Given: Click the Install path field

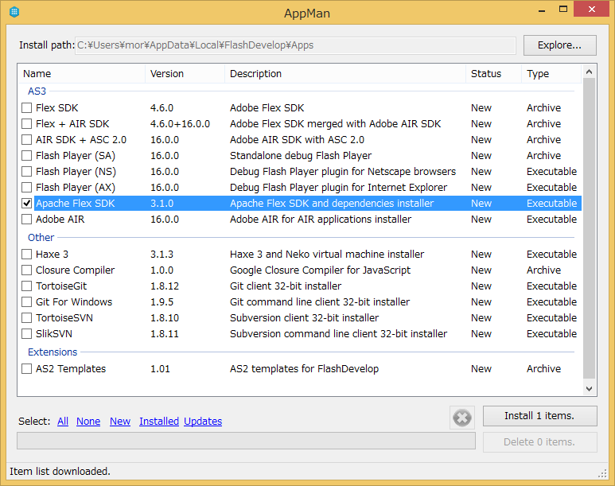Looking at the screenshot, I should point(295,45).
